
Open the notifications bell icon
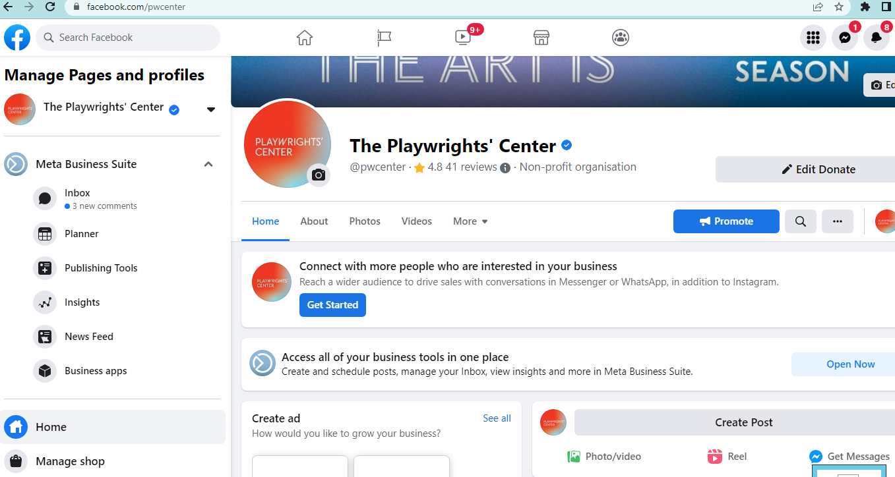[877, 38]
